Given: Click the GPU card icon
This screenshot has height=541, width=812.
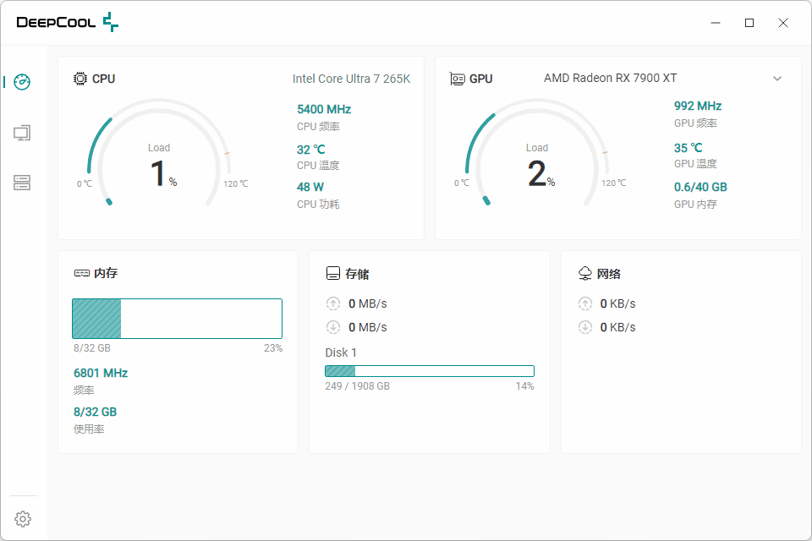Looking at the screenshot, I should coord(458,79).
